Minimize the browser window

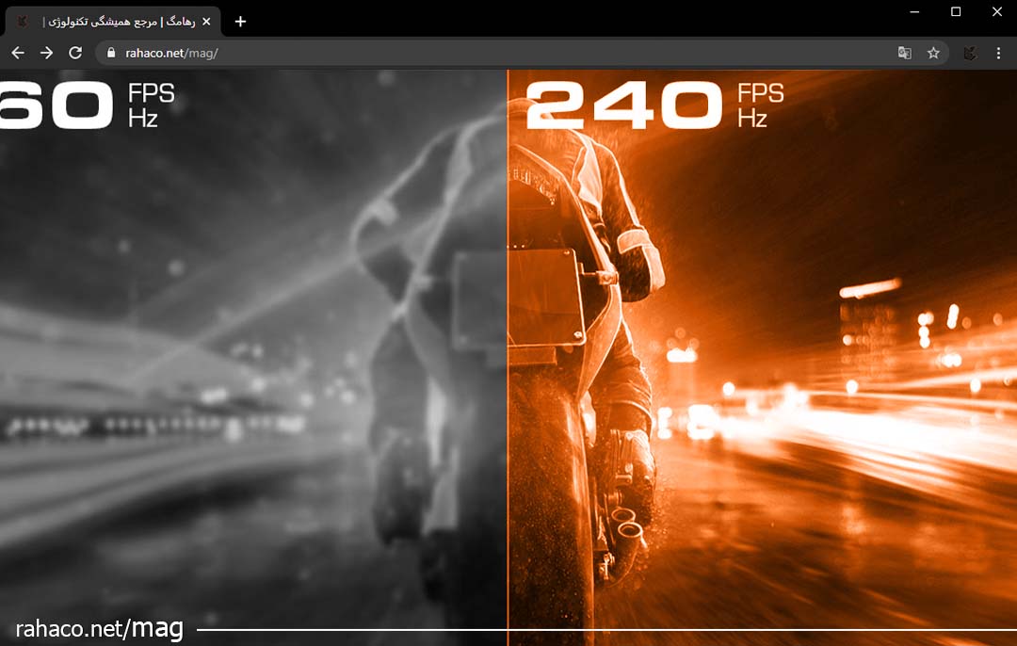[x=914, y=11]
